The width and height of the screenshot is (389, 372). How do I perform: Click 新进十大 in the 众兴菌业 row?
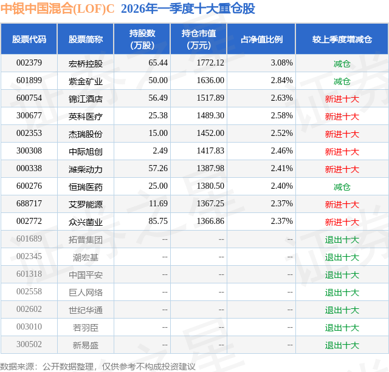(x=342, y=222)
